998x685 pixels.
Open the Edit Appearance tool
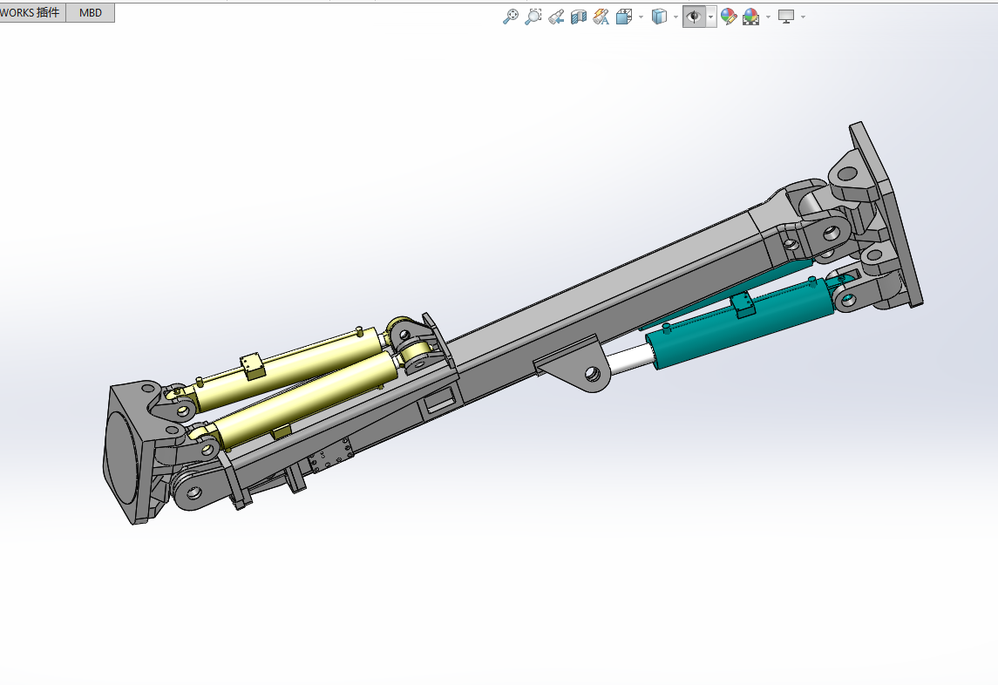[x=729, y=17]
